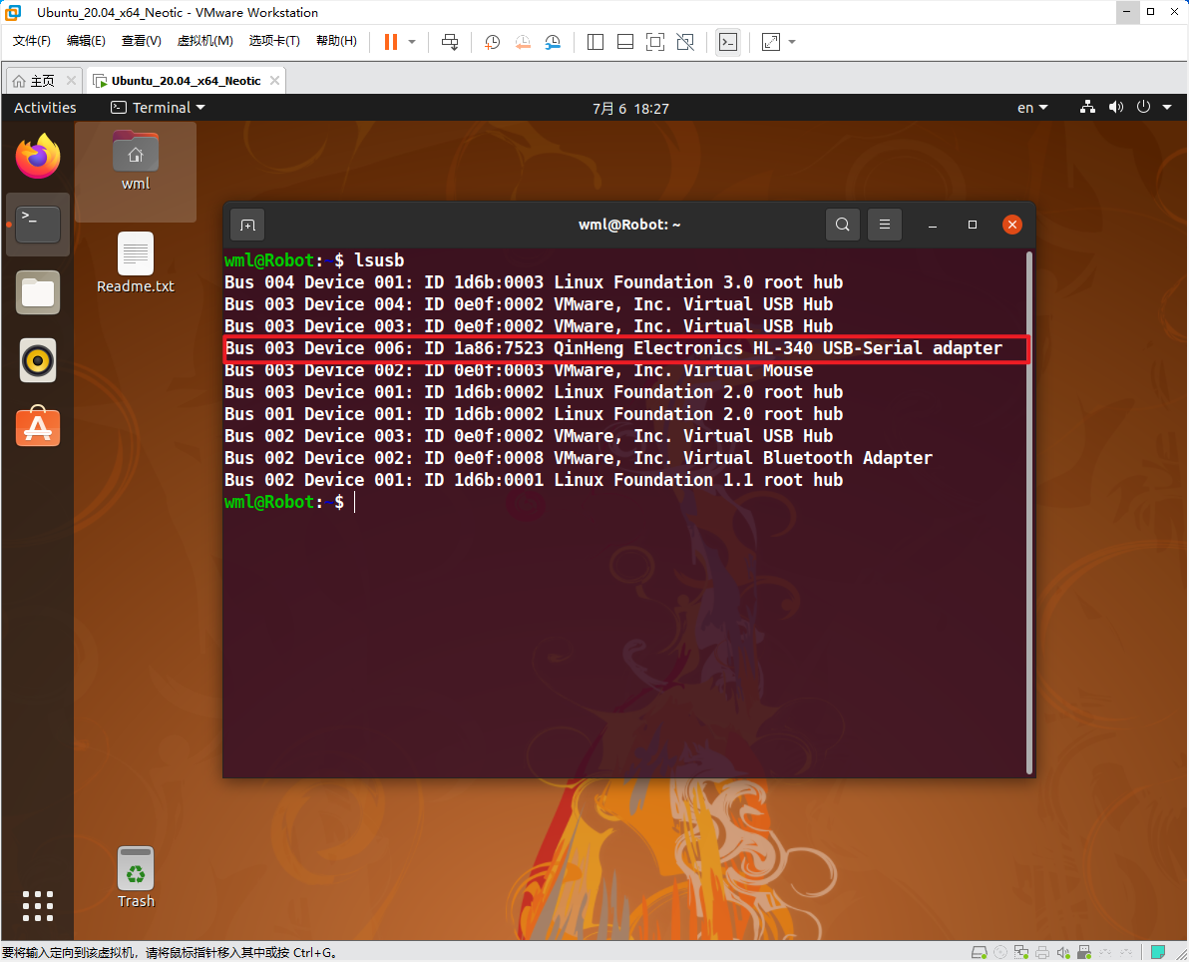Expand the Ubuntu system menu arrow
This screenshot has height=962, width=1189.
pyautogui.click(x=1167, y=107)
